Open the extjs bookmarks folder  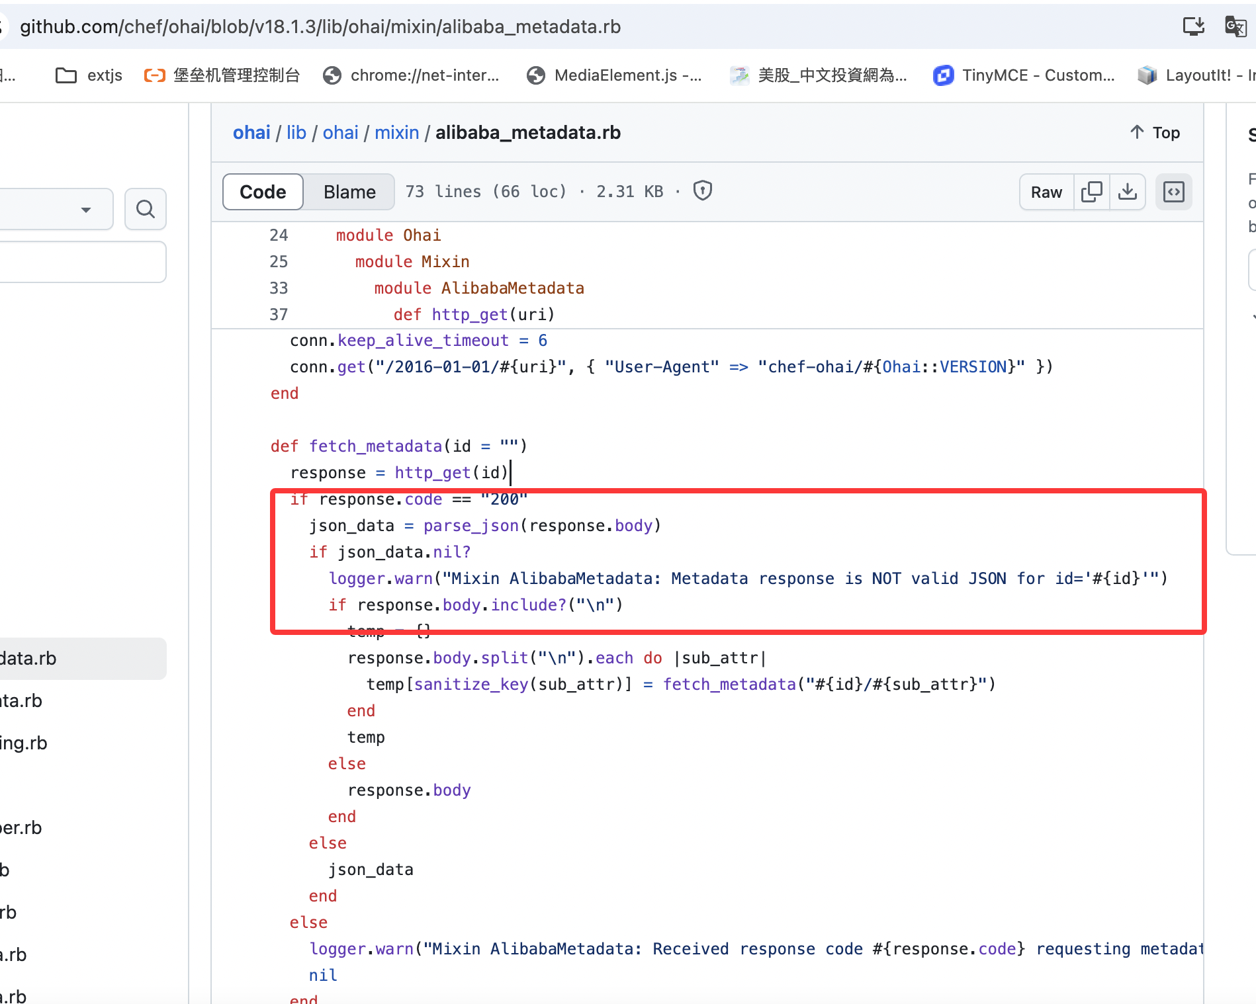coord(89,75)
